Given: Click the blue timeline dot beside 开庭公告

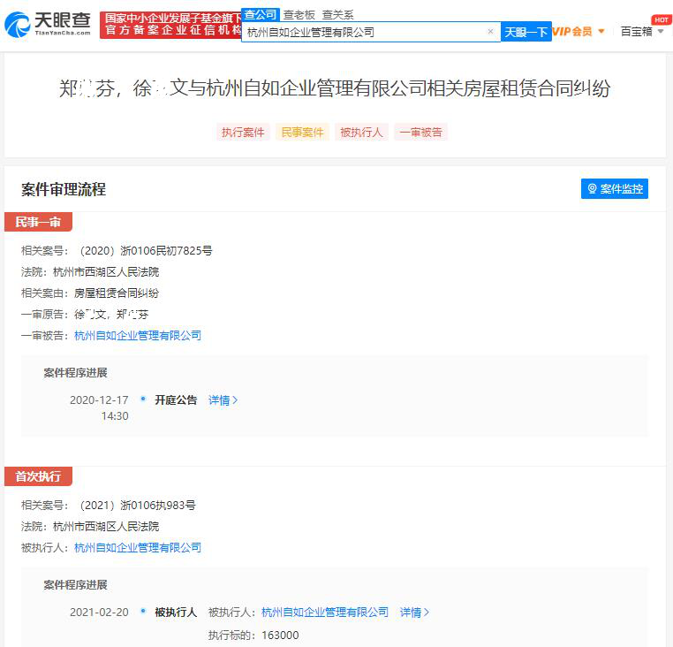Looking at the screenshot, I should 143,400.
